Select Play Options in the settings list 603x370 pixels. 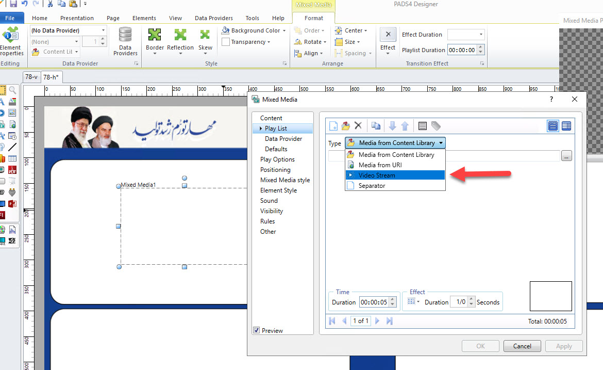click(x=277, y=159)
